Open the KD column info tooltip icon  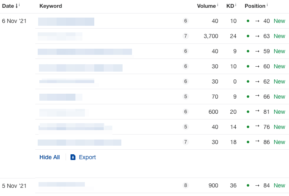[x=236, y=5]
